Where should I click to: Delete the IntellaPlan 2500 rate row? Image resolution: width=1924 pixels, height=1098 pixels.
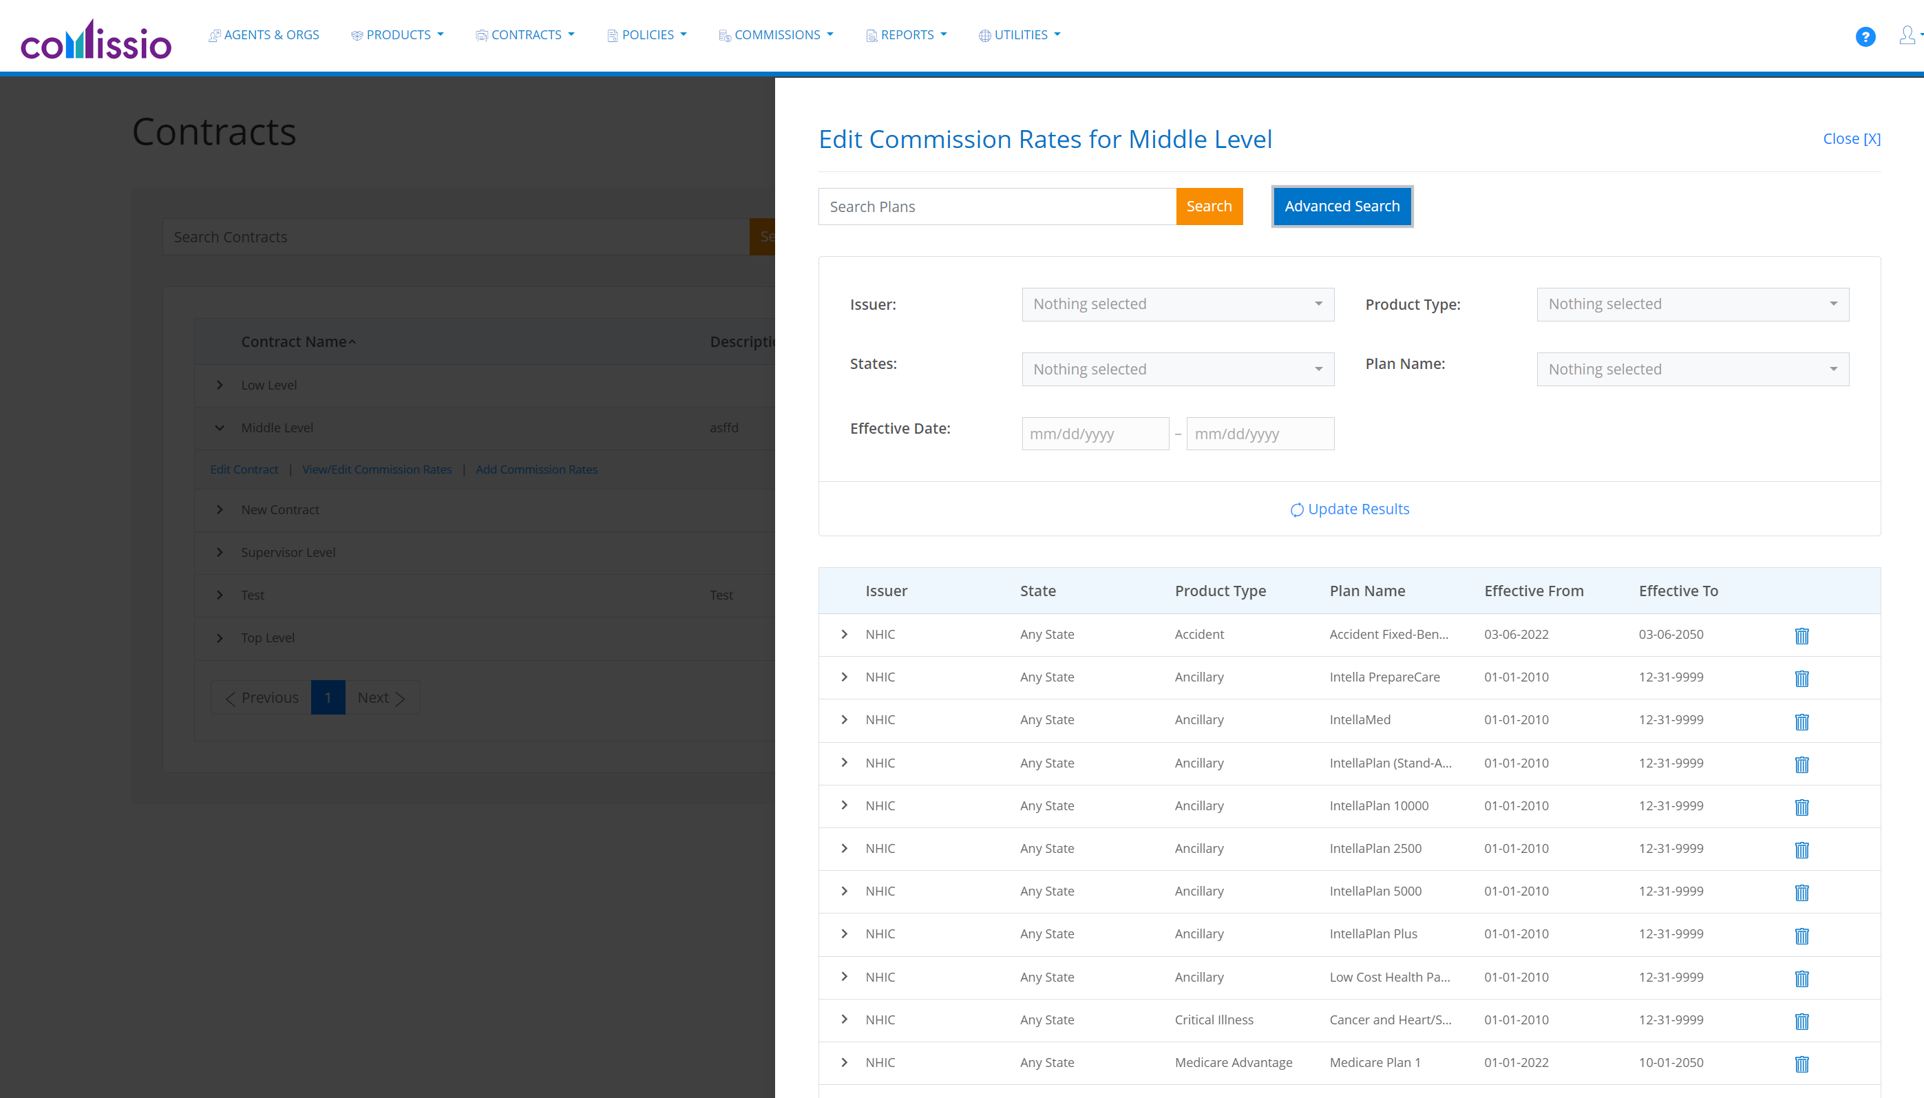[x=1802, y=850]
